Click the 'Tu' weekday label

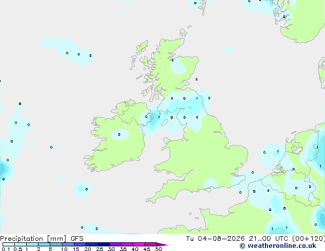pyautogui.click(x=190, y=239)
